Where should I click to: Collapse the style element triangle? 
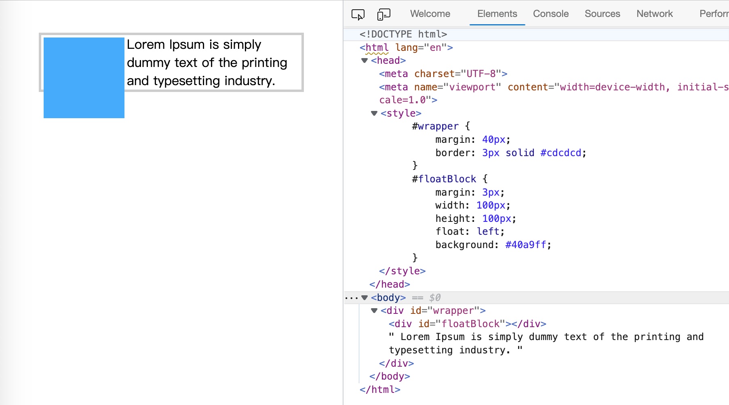click(374, 113)
